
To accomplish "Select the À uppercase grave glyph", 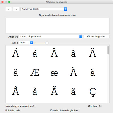I will pyautogui.click(x=73, y=71).
